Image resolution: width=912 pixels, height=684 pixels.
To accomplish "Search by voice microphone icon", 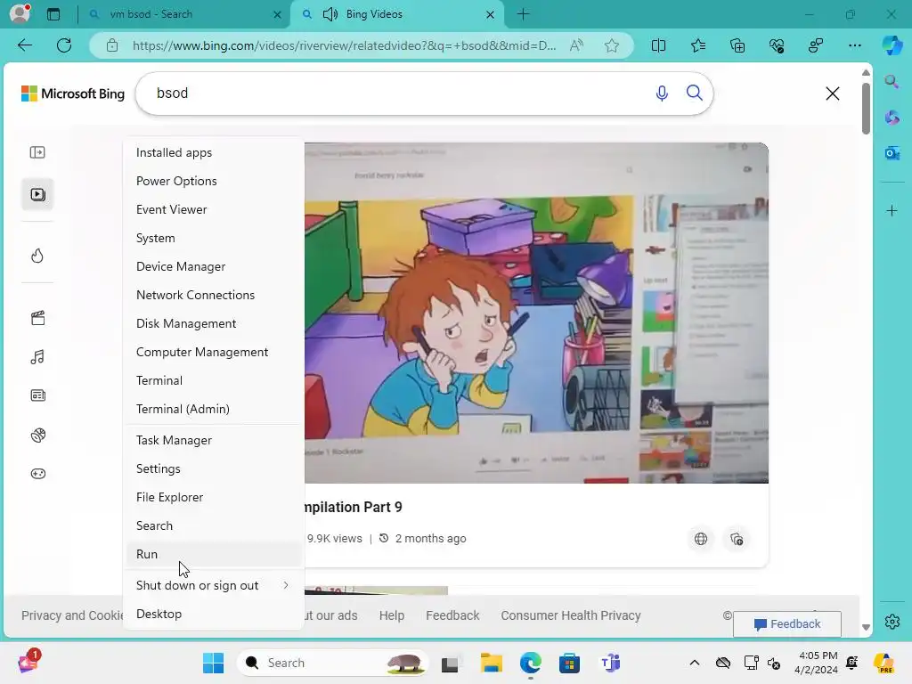I will (662, 93).
